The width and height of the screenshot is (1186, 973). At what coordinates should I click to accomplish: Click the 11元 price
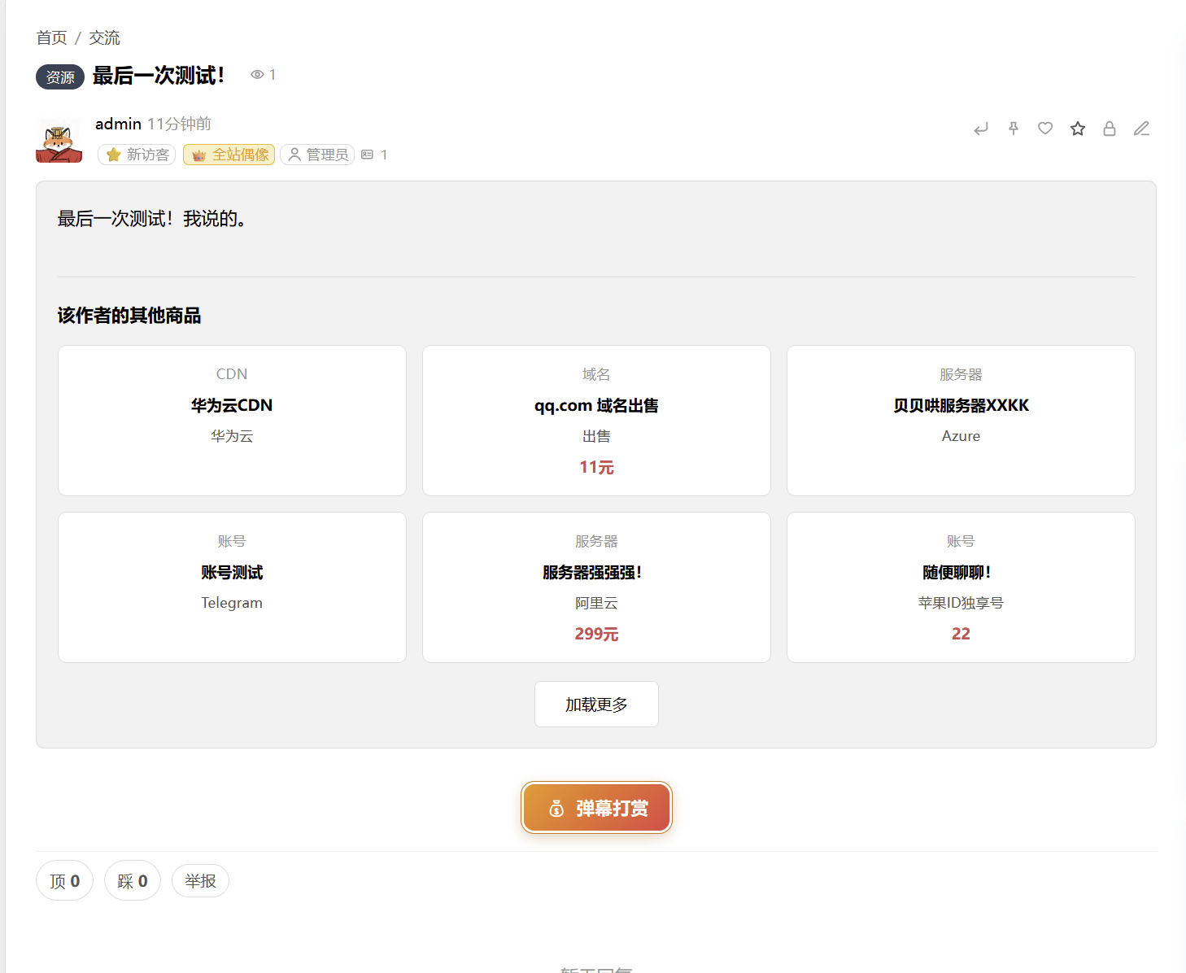tap(596, 467)
